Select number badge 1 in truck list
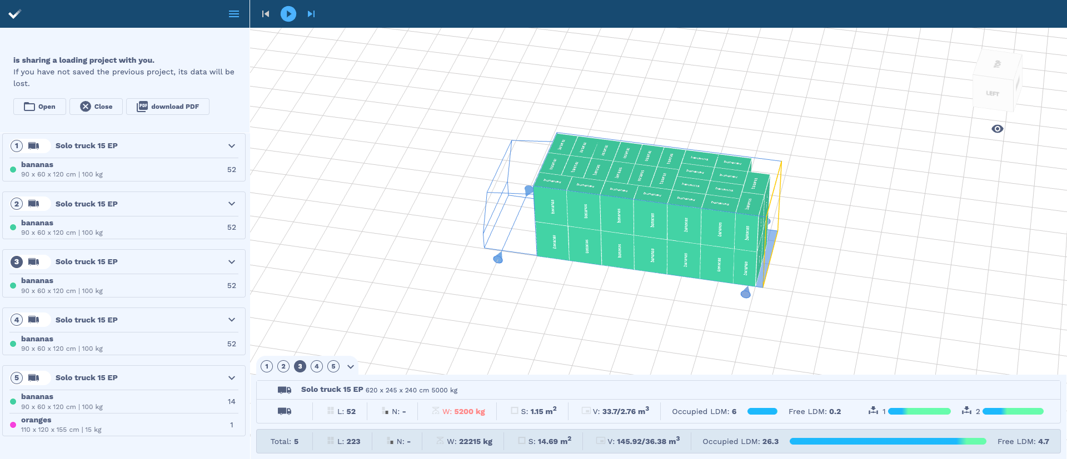Screen dimensions: 1067x459 pyautogui.click(x=17, y=146)
